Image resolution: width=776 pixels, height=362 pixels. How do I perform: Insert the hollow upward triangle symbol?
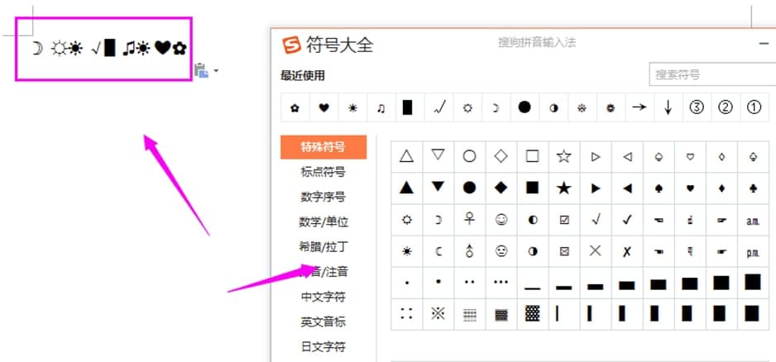tap(406, 156)
